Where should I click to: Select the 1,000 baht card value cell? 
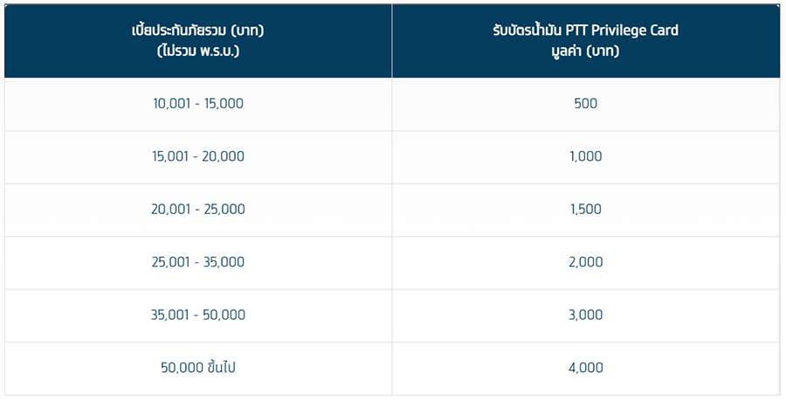click(x=586, y=157)
